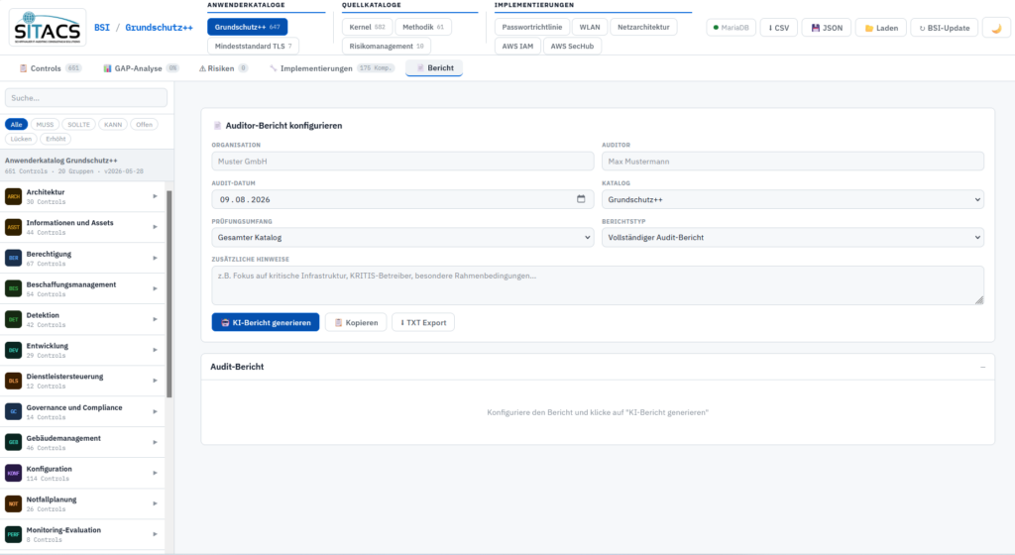The height and width of the screenshot is (555, 1015).
Task: Switch to the Risiken tab
Action: click(x=223, y=68)
